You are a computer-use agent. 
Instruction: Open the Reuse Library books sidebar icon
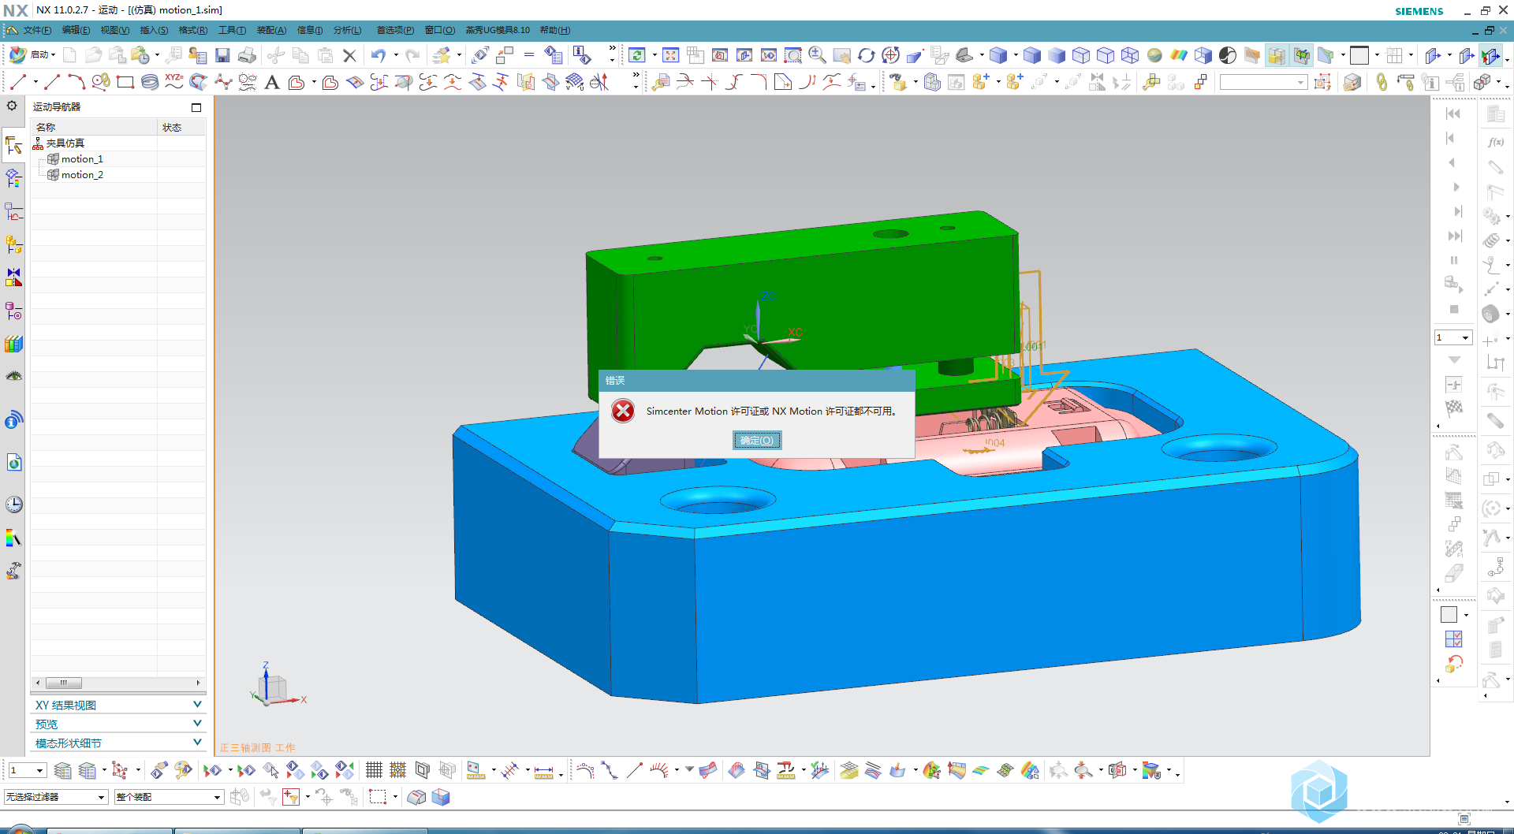(x=14, y=344)
